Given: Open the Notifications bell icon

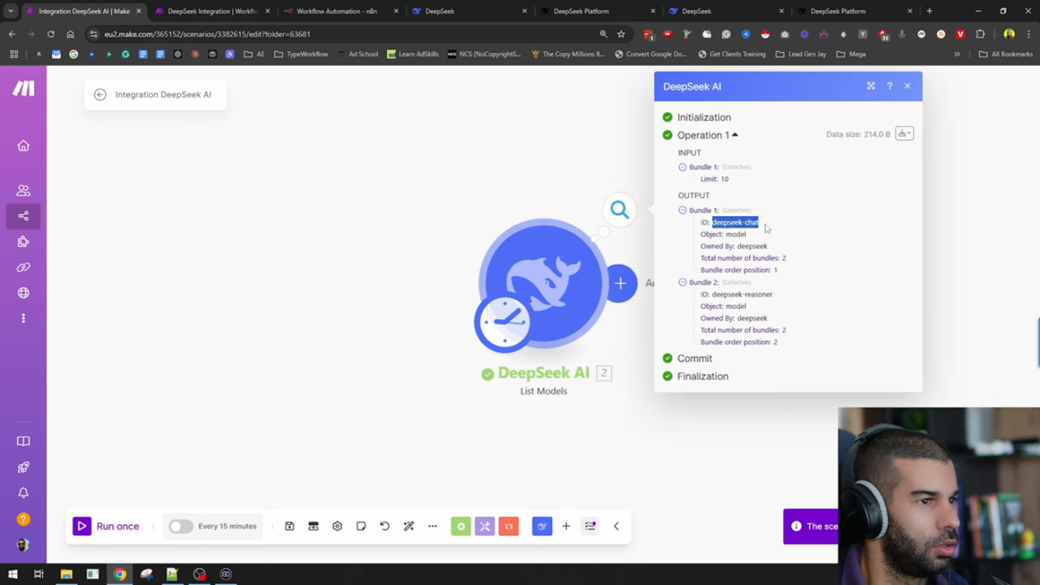Looking at the screenshot, I should (23, 493).
